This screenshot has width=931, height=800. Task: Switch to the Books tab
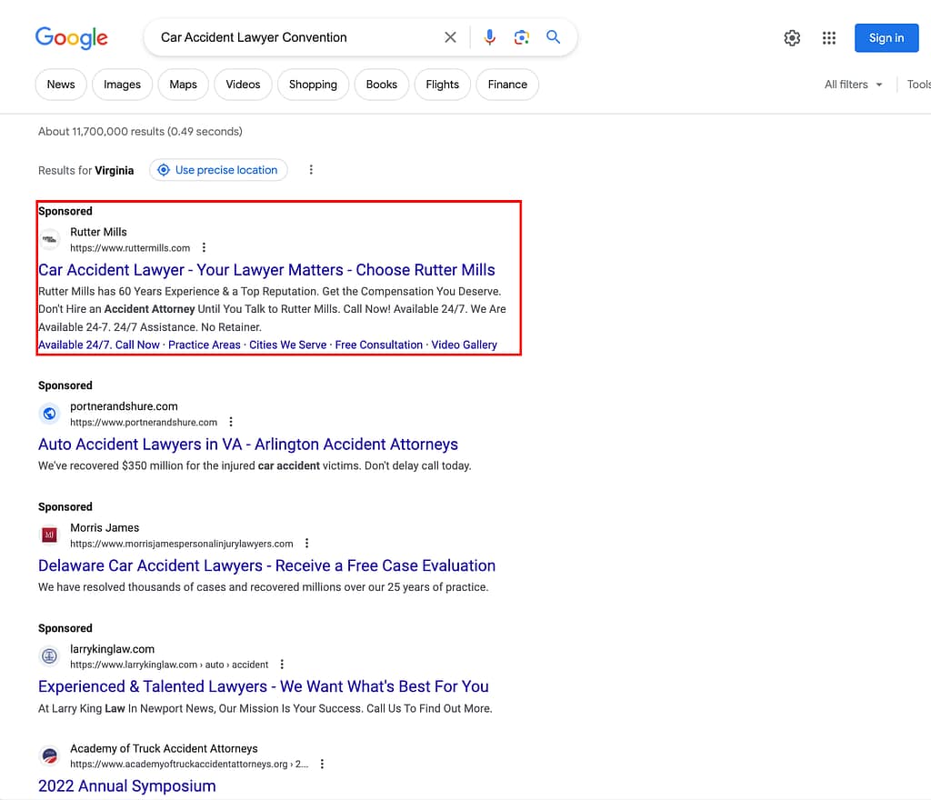[x=381, y=85]
